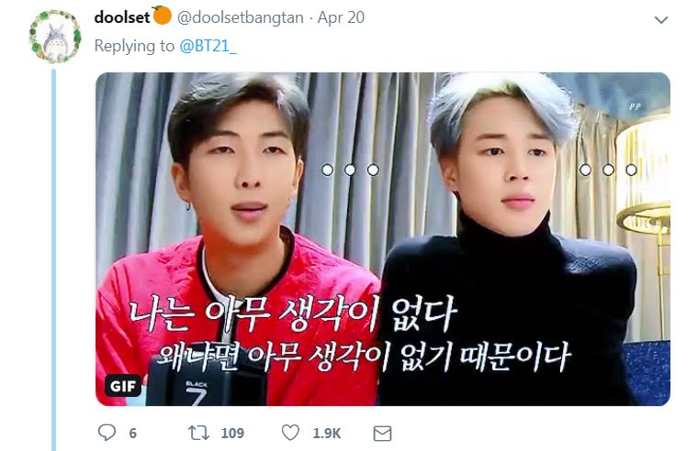Click the blue thread line below avatar
The height and width of the screenshot is (451, 698).
54,260
